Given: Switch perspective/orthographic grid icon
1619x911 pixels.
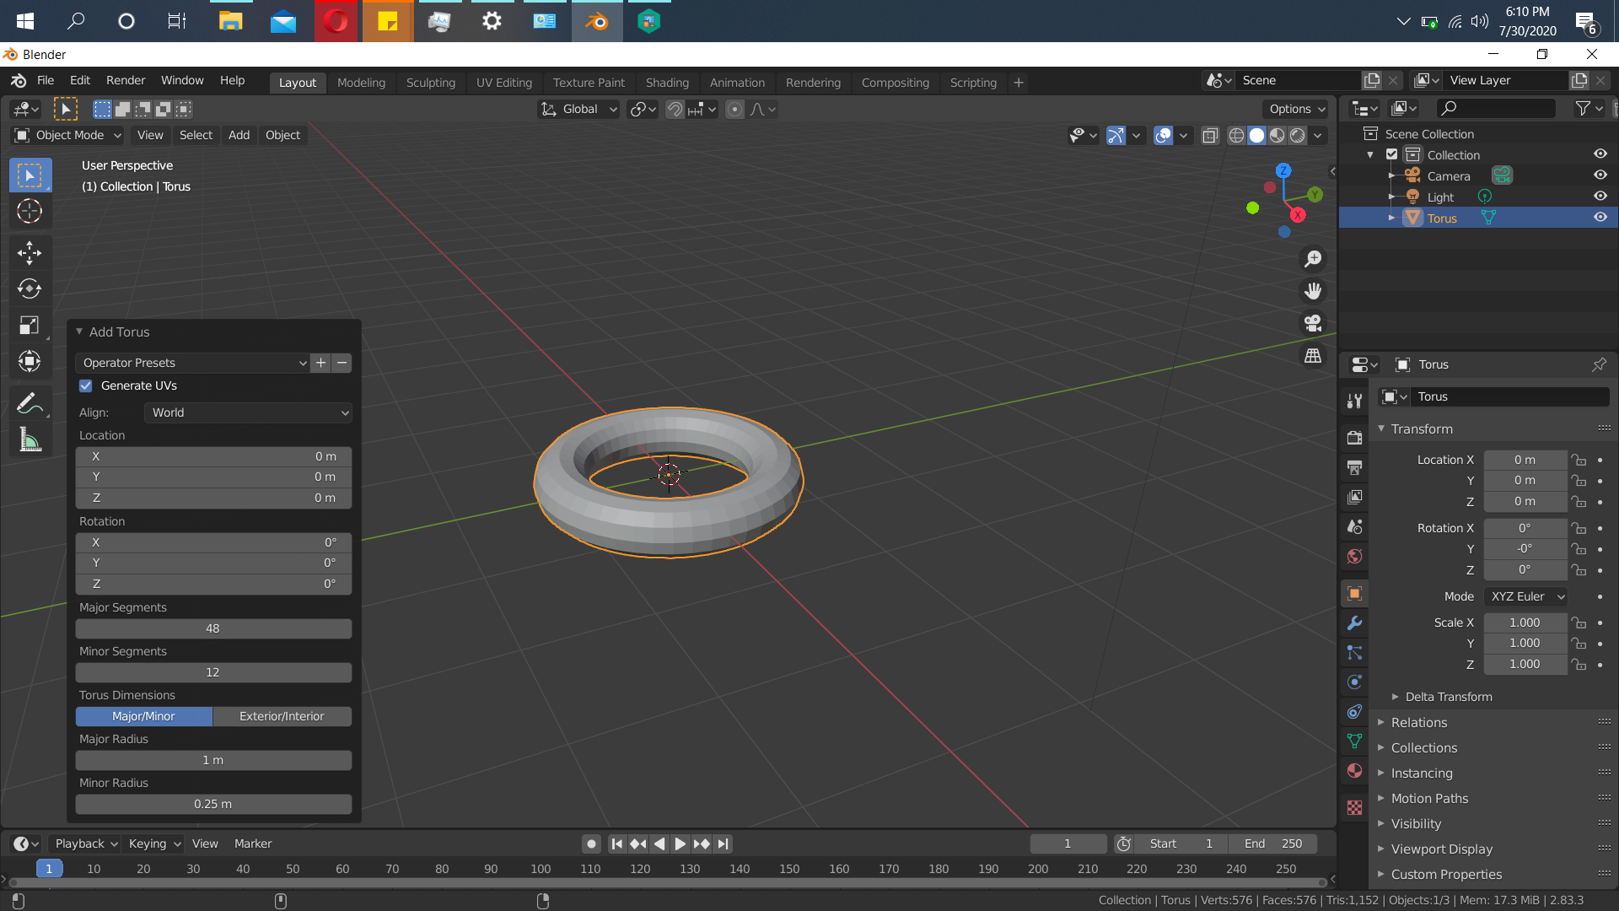Looking at the screenshot, I should [x=1313, y=355].
